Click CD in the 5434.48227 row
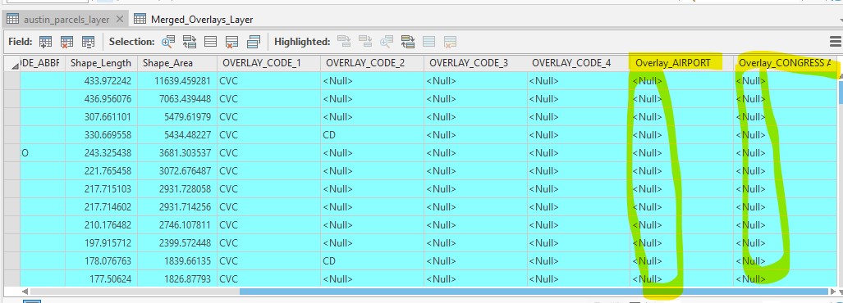The height and width of the screenshot is (303, 843). tap(329, 135)
